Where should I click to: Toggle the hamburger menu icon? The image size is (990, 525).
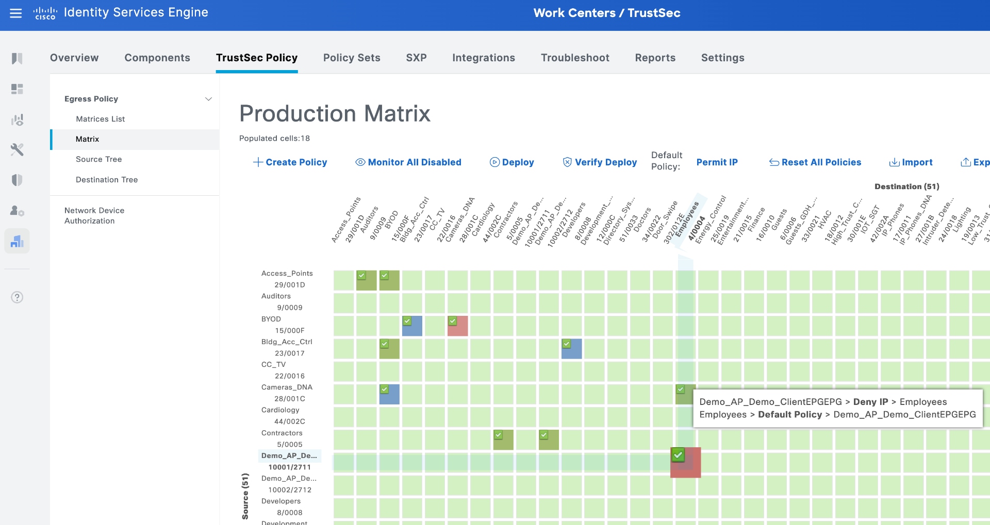click(x=16, y=13)
